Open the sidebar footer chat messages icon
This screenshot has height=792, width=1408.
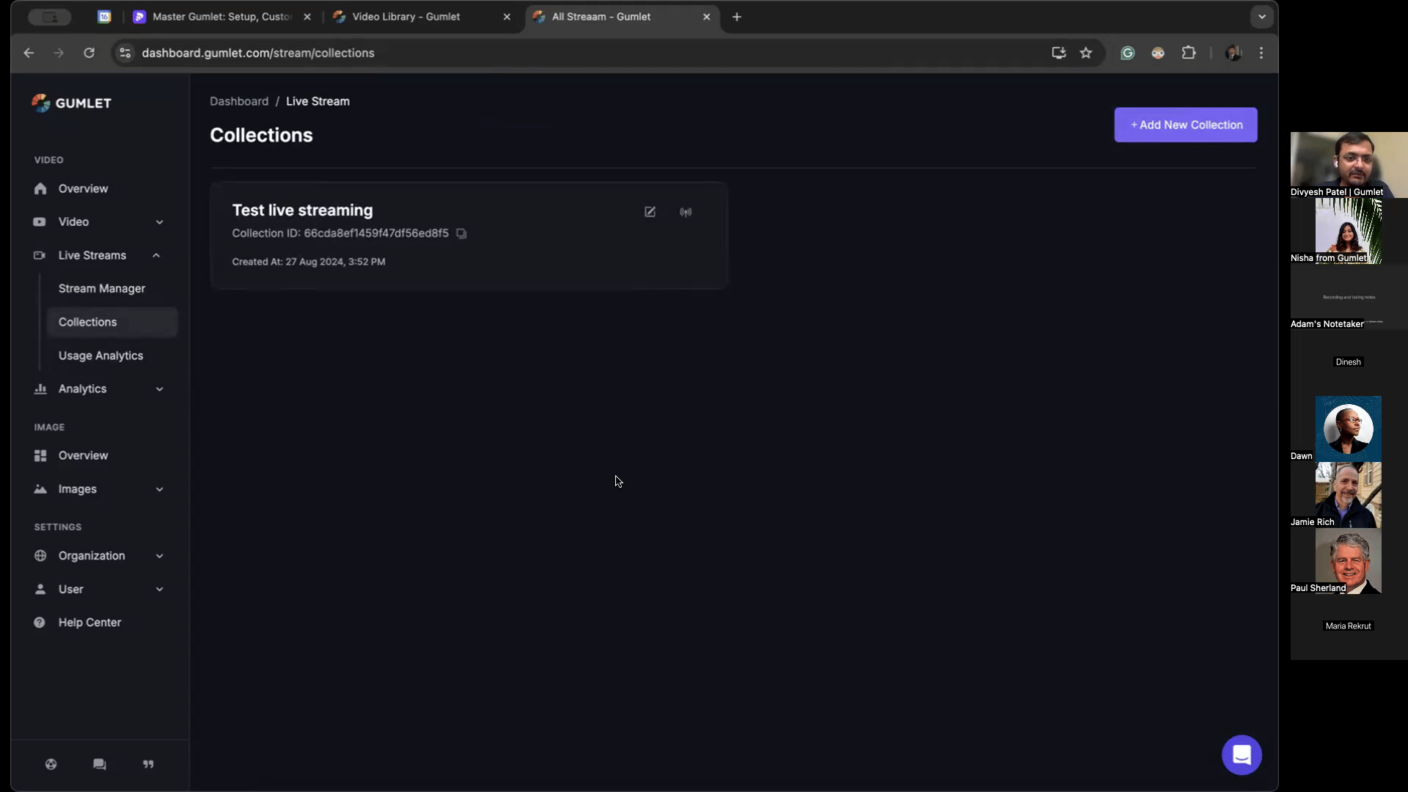click(x=100, y=764)
